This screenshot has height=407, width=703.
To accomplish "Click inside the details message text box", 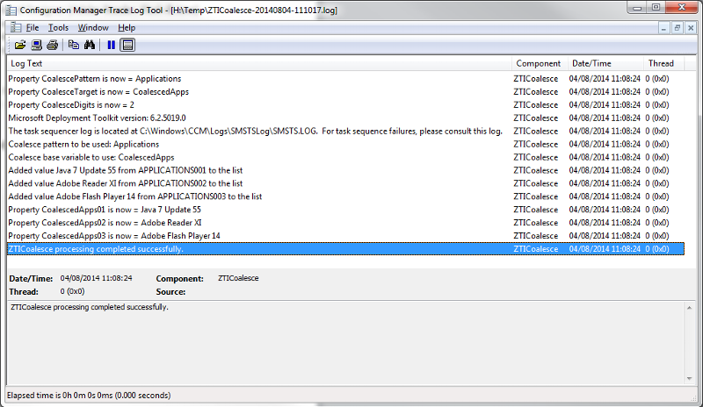I will (x=345, y=343).
